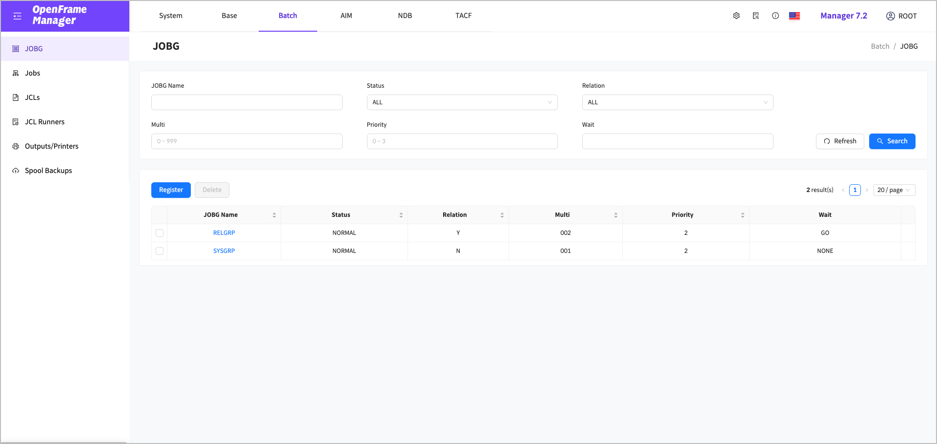The width and height of the screenshot is (937, 444).
Task: Open the info circle icon
Action: [775, 16]
